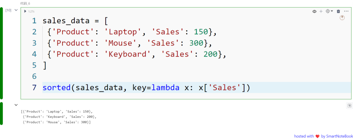The image size is (353, 139).
Task: Click the brown circular assistant icon in editor
Action: 342,18
